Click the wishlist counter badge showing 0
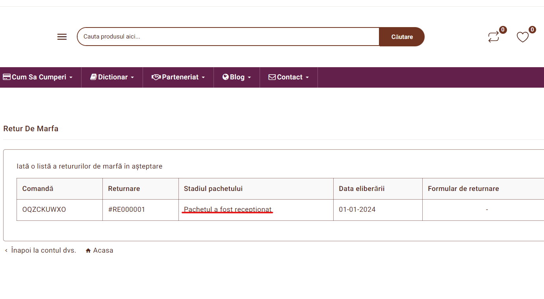This screenshot has height=299, width=544. pos(532,29)
